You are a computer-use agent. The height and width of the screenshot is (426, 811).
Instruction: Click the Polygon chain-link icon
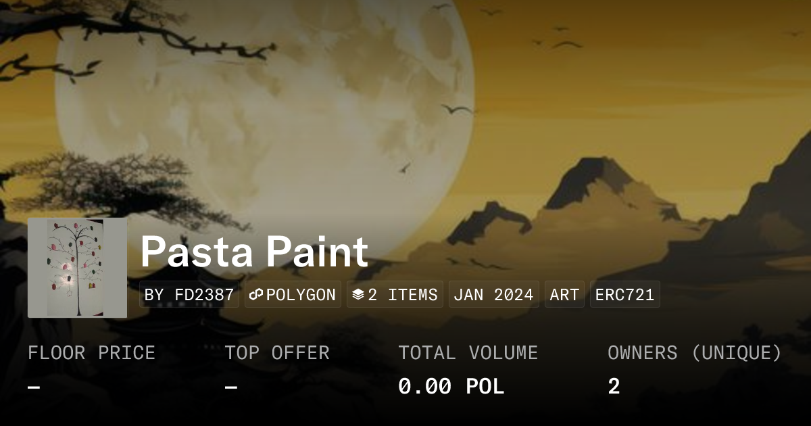click(256, 295)
